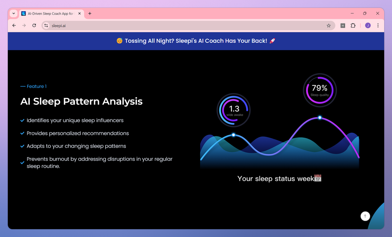This screenshot has height=237, width=392.
Task: Select checkmark beside 'Provides personalized recommendations'
Action: point(22,133)
